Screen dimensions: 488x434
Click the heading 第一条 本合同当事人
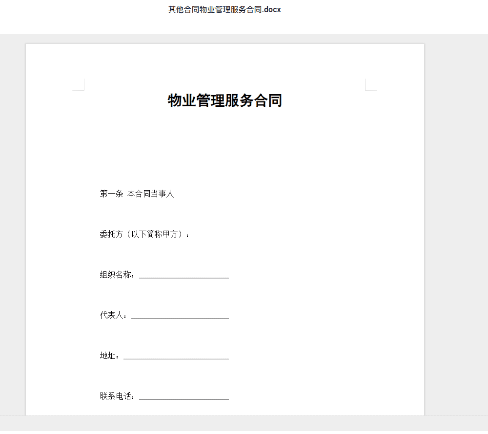(x=137, y=194)
